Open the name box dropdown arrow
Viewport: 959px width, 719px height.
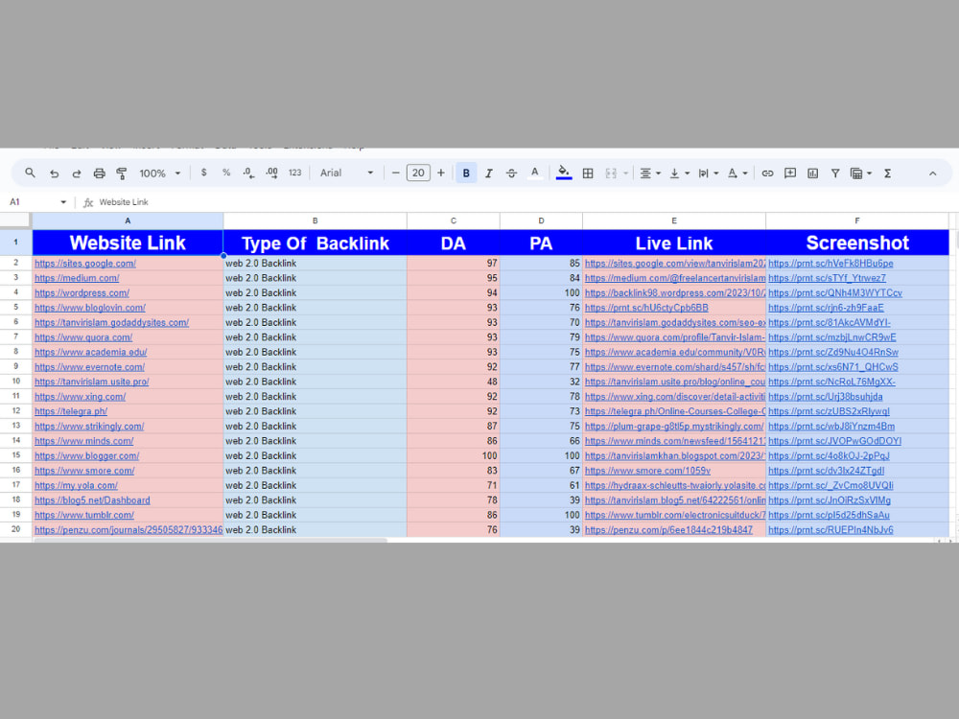[63, 201]
